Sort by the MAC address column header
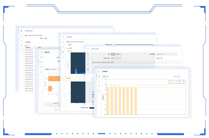The image size is (209, 138). tap(28, 48)
